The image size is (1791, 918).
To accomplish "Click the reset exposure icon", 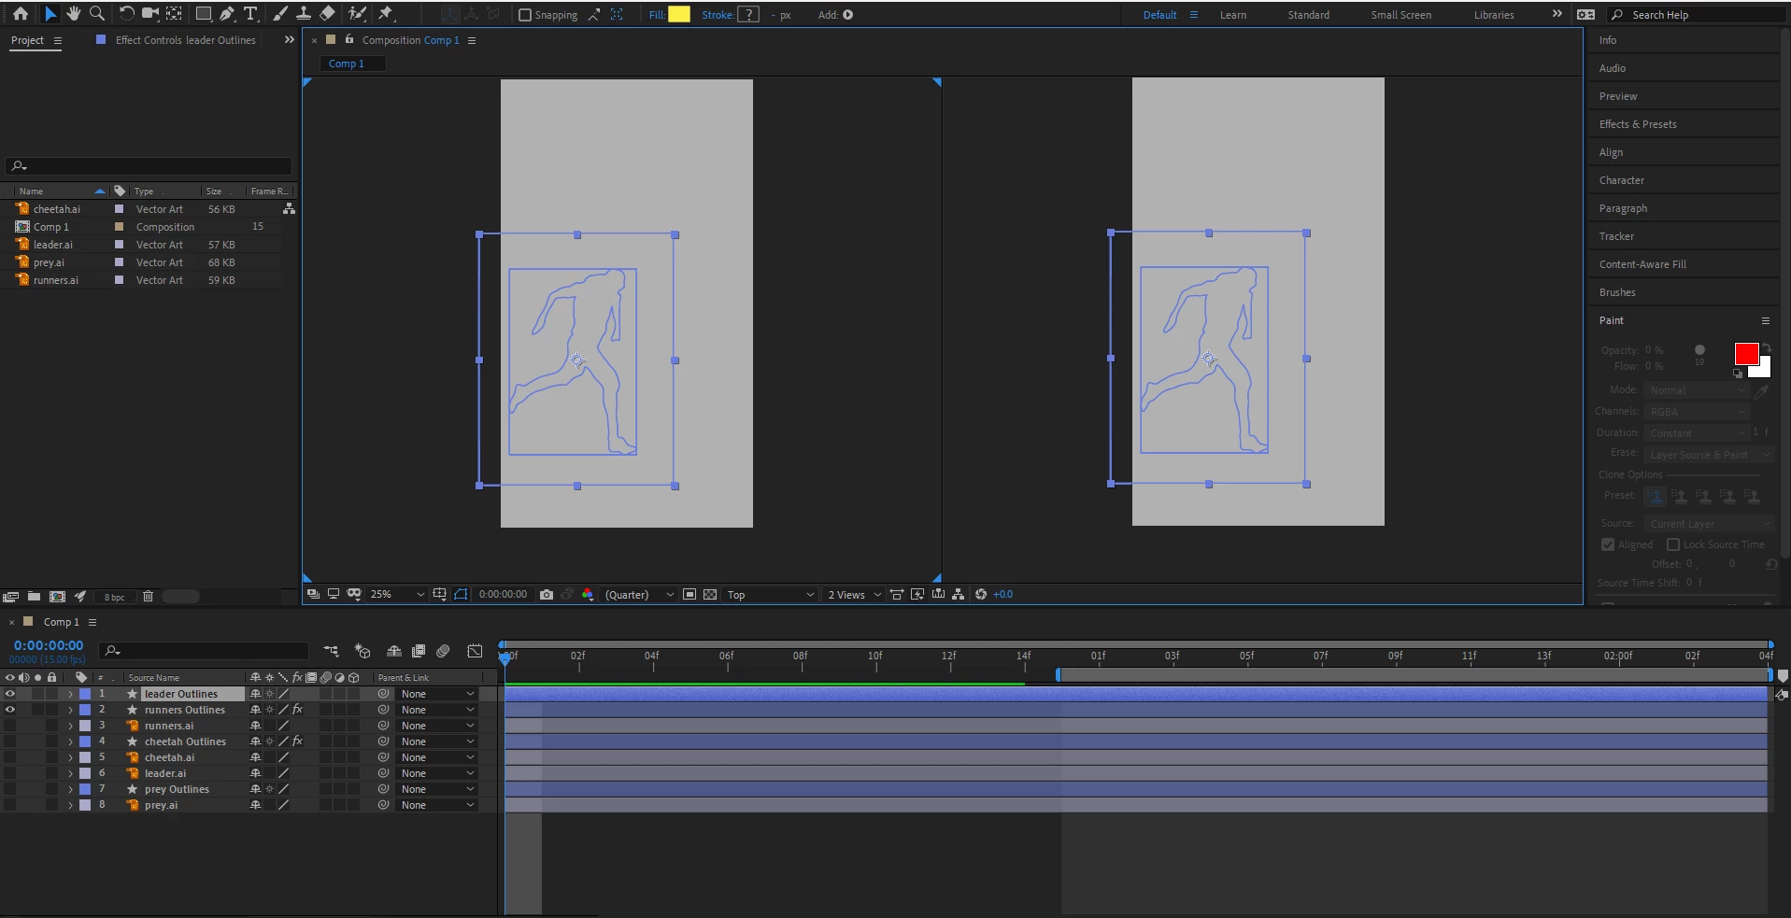I will click(981, 594).
